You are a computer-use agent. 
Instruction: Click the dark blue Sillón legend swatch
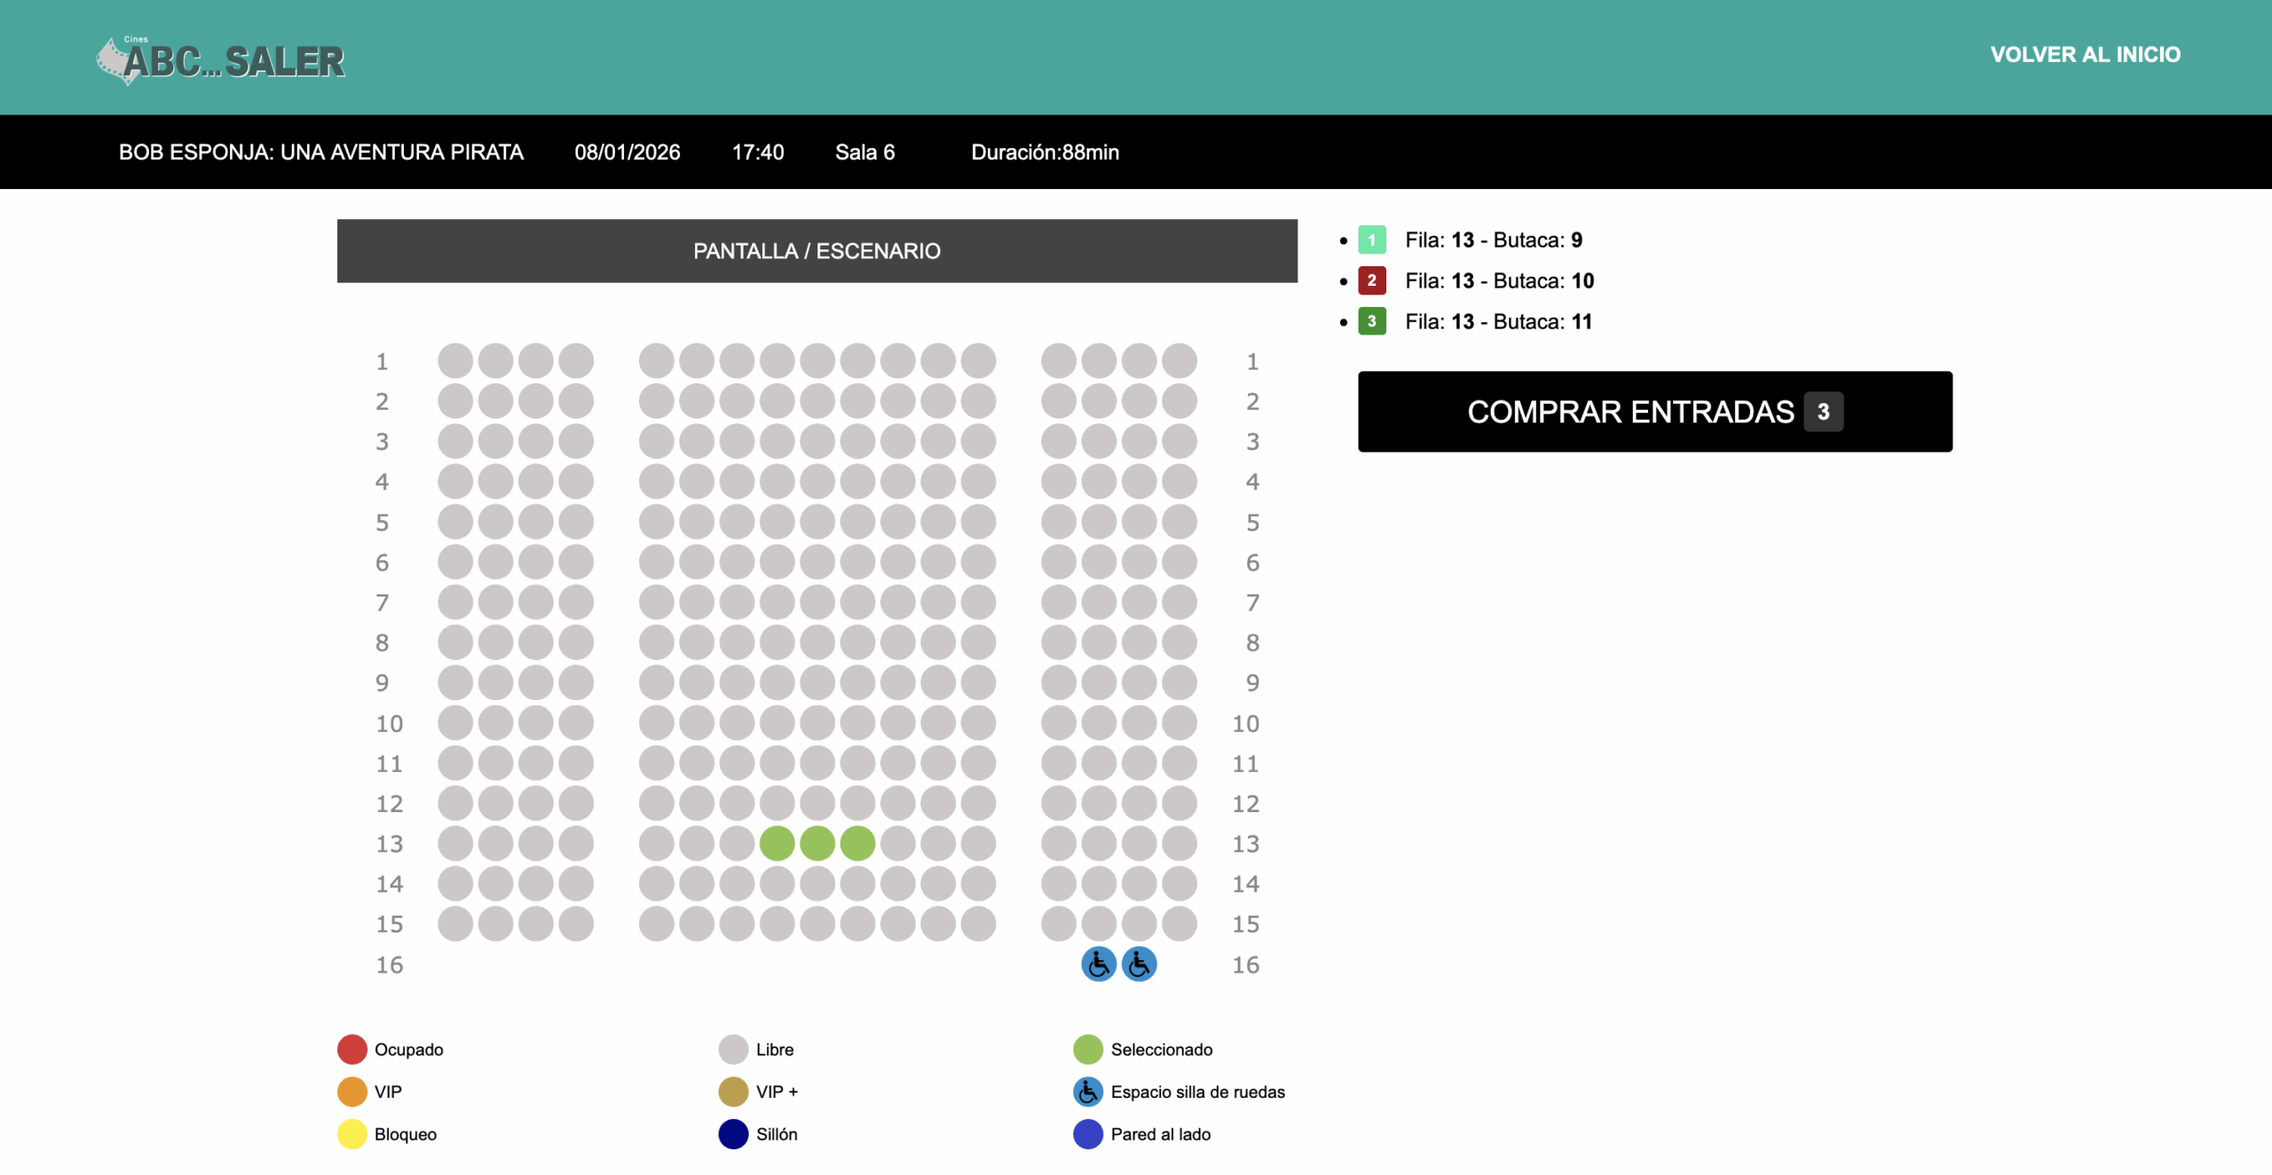pos(733,1134)
